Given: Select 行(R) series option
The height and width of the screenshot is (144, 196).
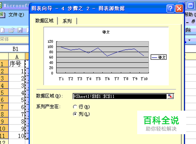Looking at the screenshot, I should tap(75, 107).
